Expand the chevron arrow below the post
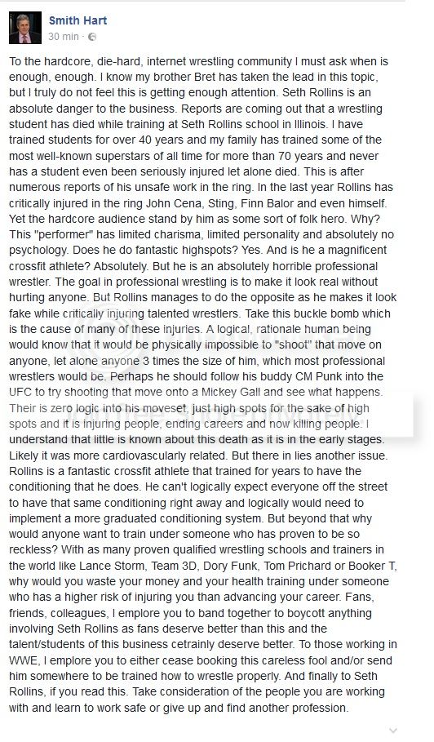 (x=392, y=731)
